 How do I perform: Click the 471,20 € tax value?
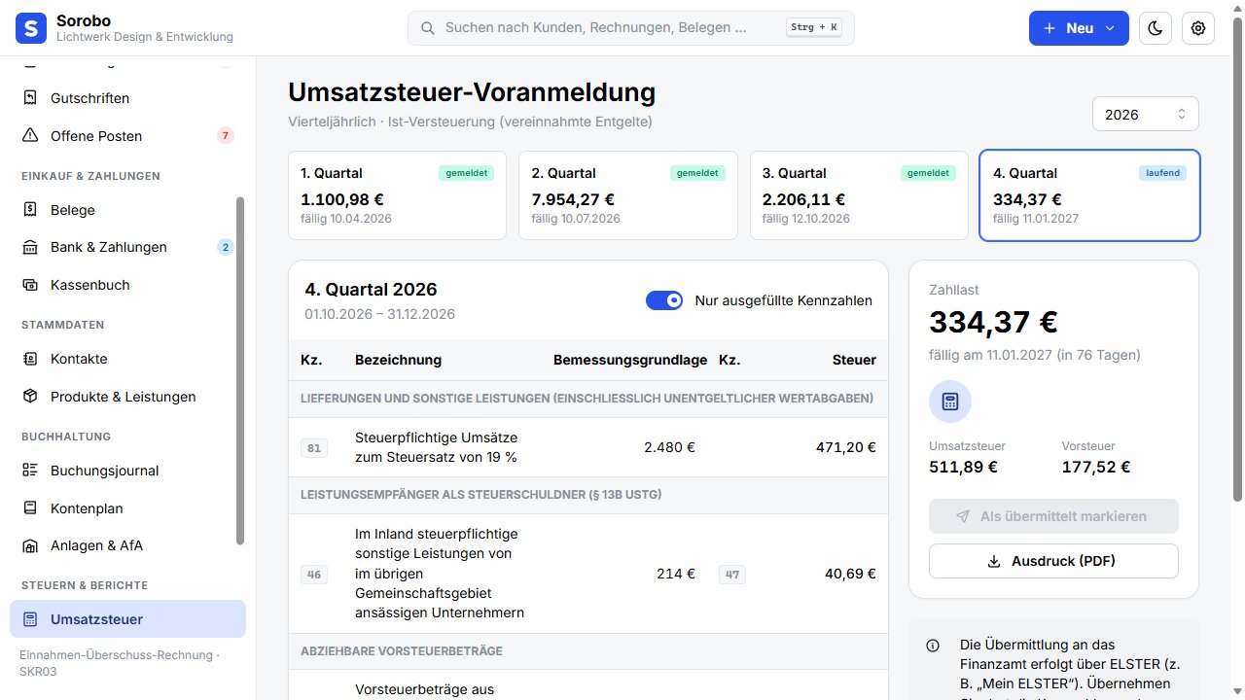point(846,448)
